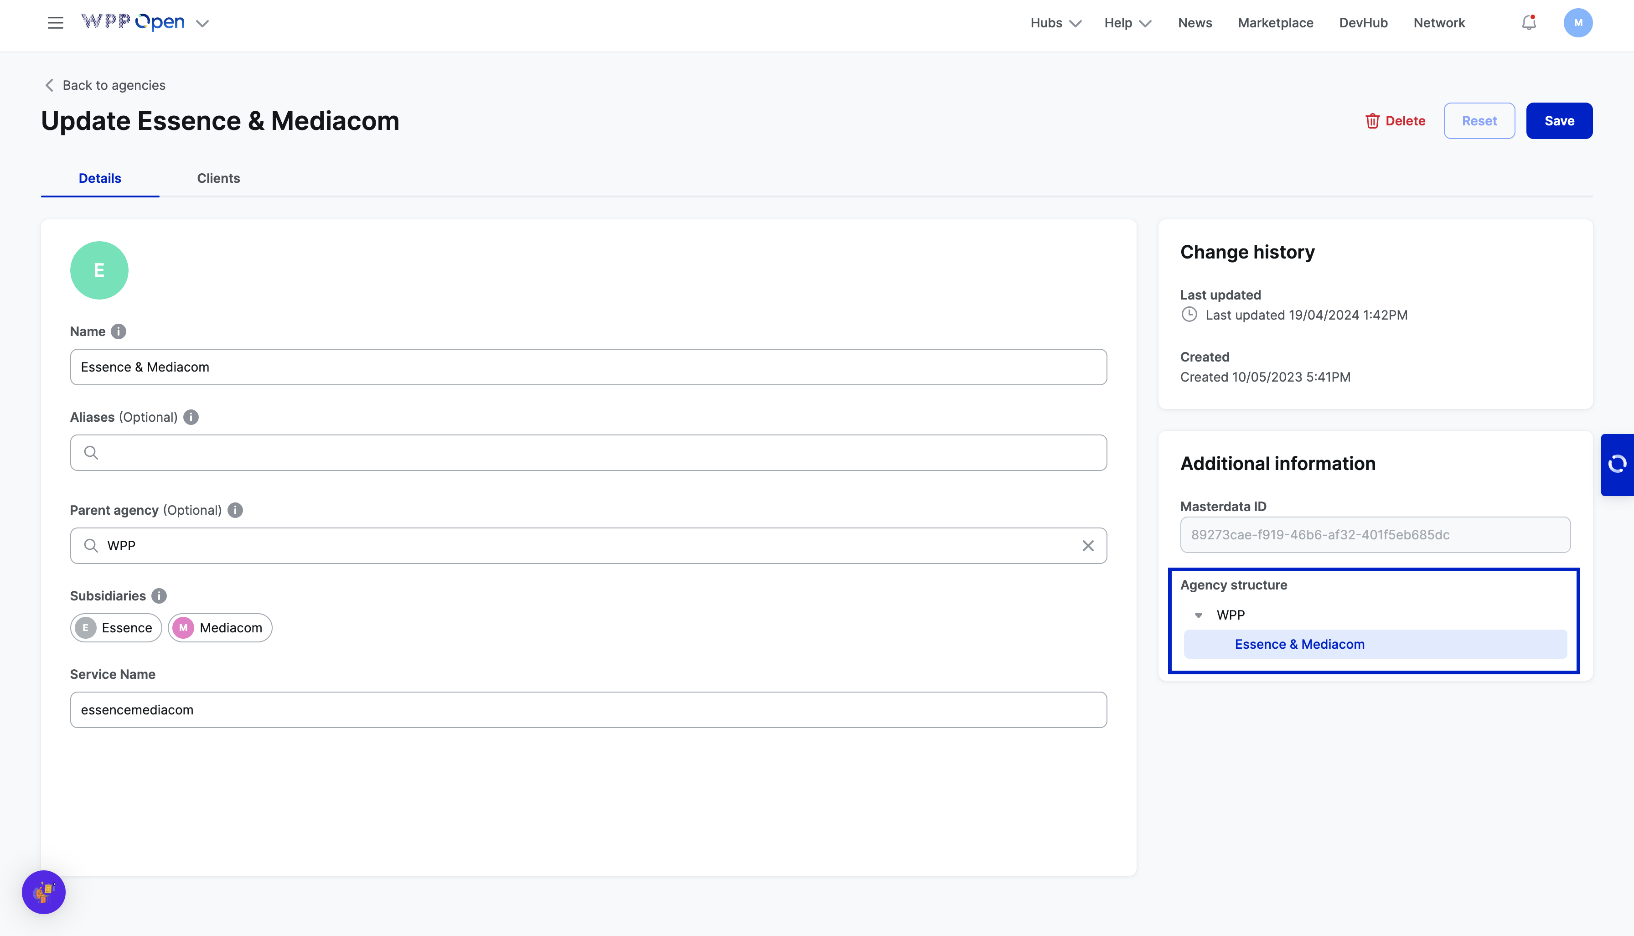Image resolution: width=1634 pixels, height=936 pixels.
Task: Open the Help dropdown menu
Action: tap(1127, 23)
